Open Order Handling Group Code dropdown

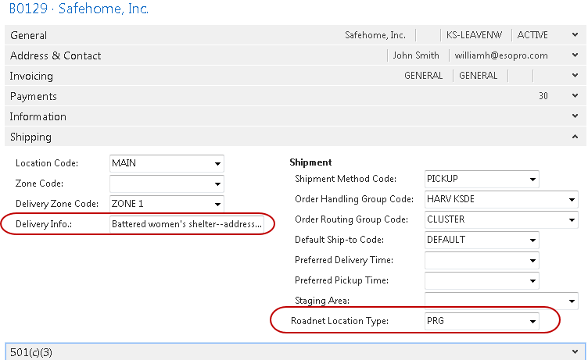click(572, 200)
